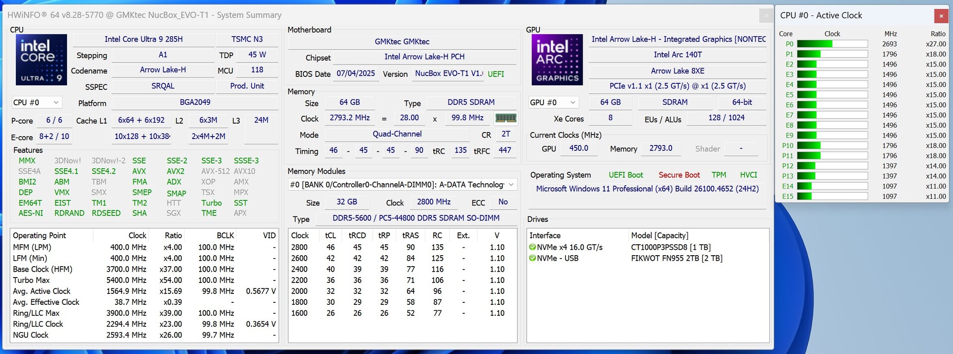Screen dimensions: 953x354
Task: Click the RDSEED feature label
Action: [106, 213]
